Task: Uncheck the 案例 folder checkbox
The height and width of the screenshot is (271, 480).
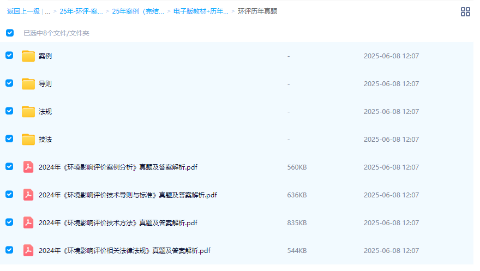Action: pos(9,55)
